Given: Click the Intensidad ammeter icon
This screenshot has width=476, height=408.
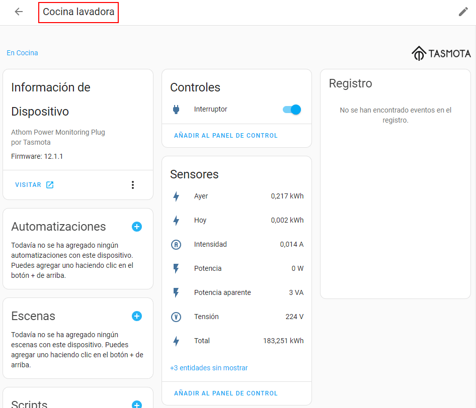Looking at the screenshot, I should 176,245.
